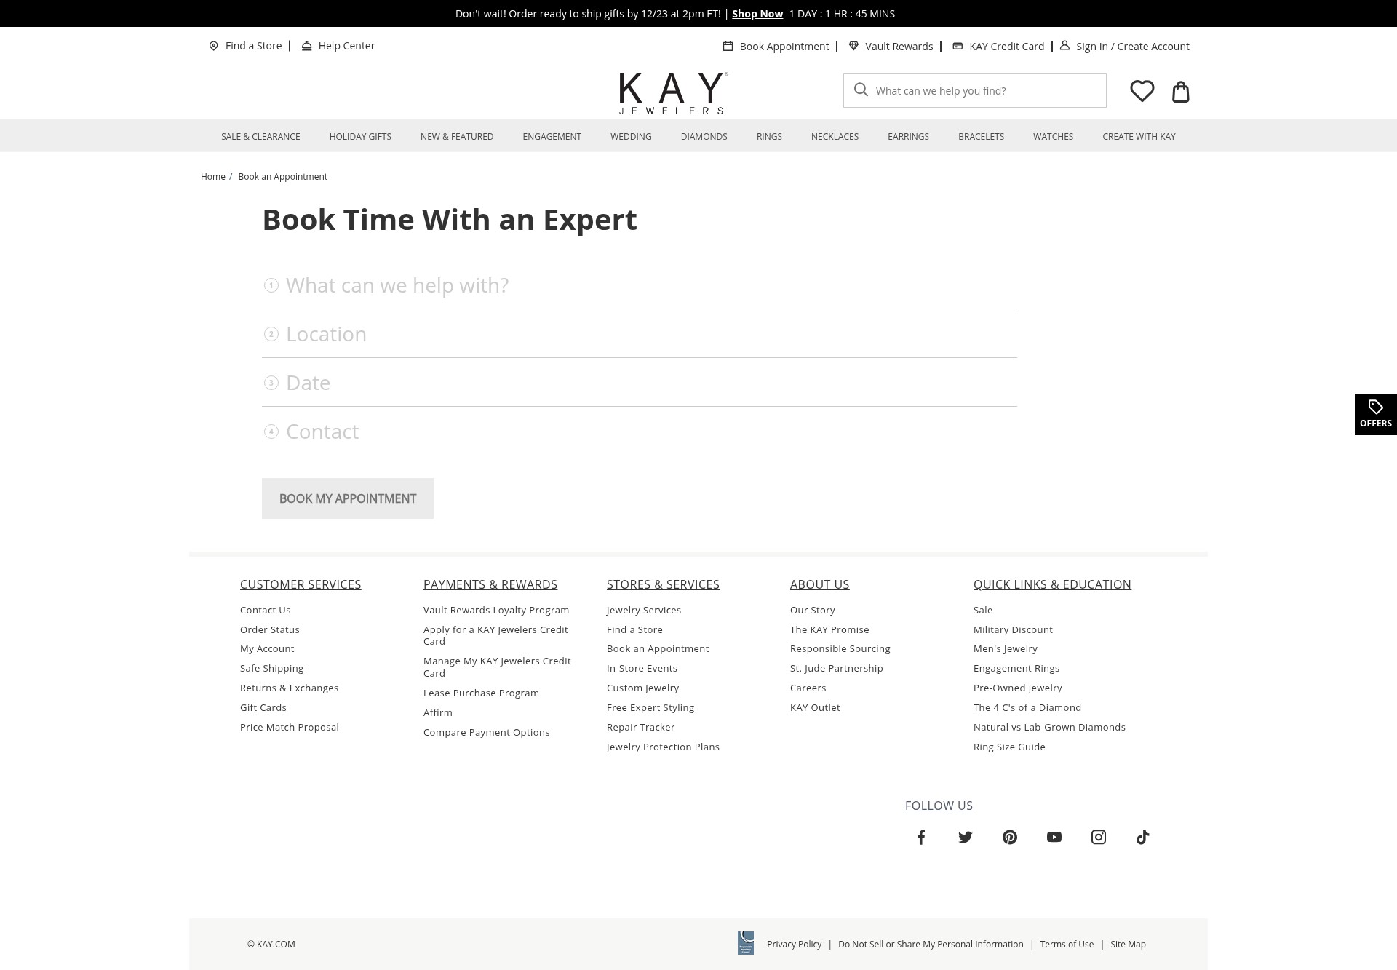
Task: Open The 4 C's of a Diamond link
Action: 1027,707
